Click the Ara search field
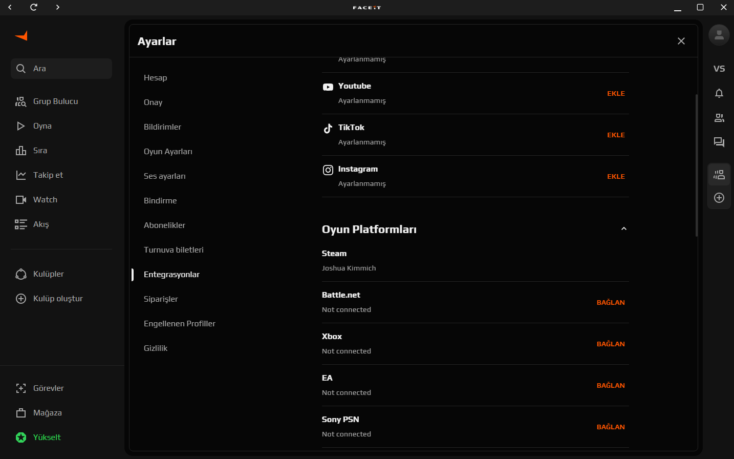The width and height of the screenshot is (734, 459). pyautogui.click(x=61, y=69)
